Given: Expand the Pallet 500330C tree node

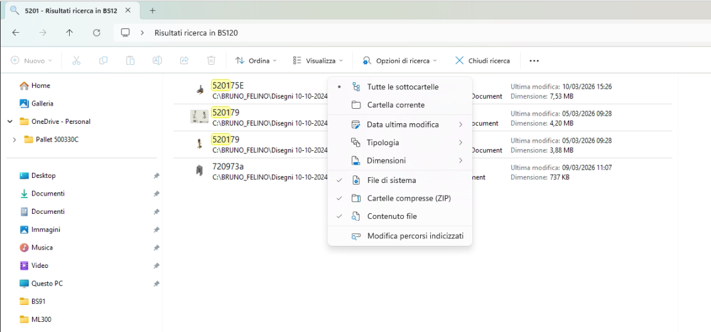Looking at the screenshot, I should point(14,140).
